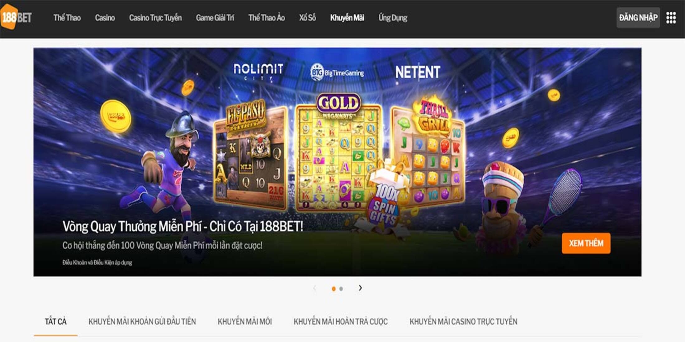Viewport: 685px width, 342px height.
Task: Switch to Khuyến Mãi Hoàn Trả Cược tab
Action: (341, 321)
